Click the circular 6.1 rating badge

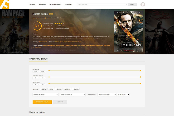37,26
